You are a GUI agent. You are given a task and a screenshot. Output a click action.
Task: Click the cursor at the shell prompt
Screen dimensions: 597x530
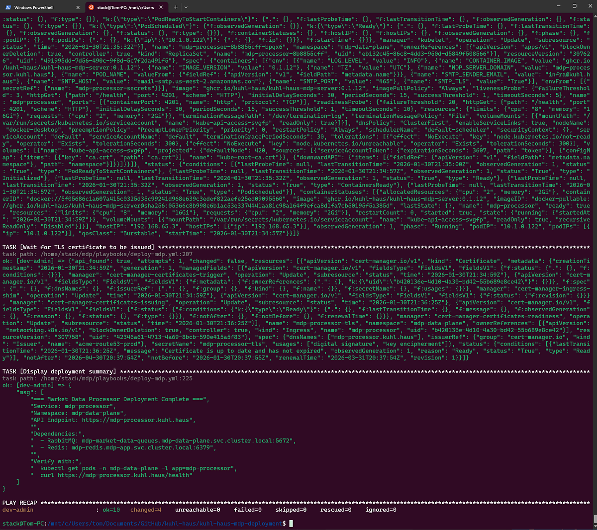pos(291,524)
